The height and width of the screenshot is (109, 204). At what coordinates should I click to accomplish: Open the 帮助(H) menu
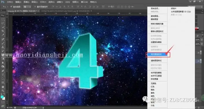tap(93, 2)
